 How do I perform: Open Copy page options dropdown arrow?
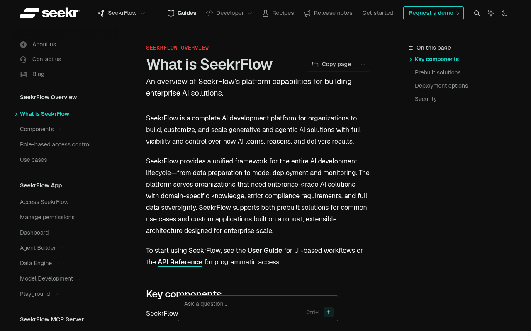tap(363, 64)
